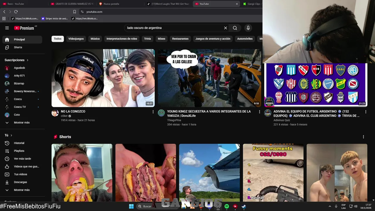Open Bowery Newsroom subscription

[22, 91]
